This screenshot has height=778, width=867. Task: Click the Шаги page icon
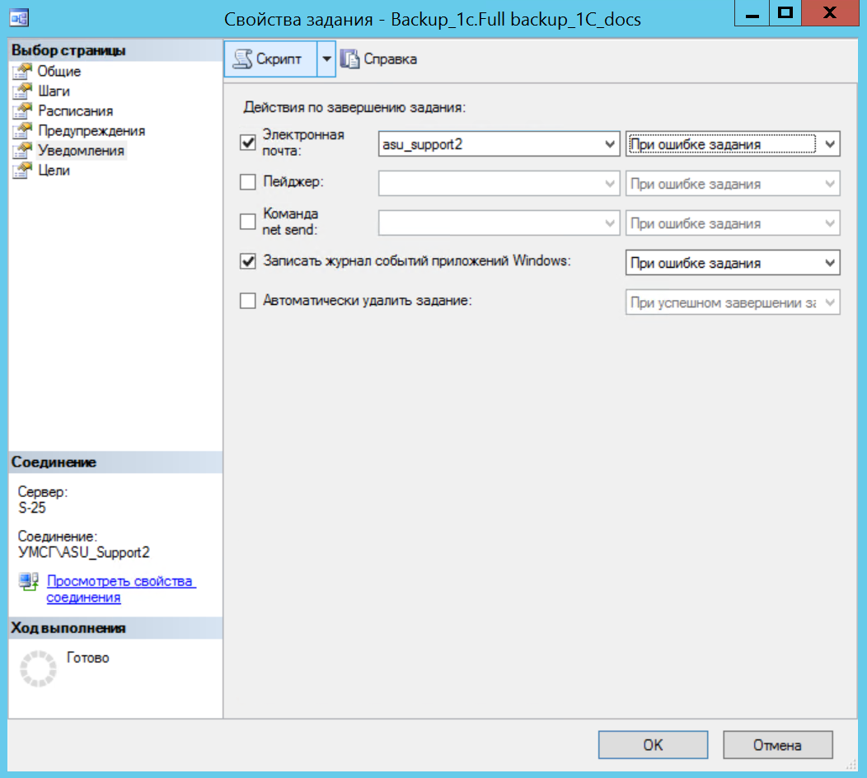coord(22,91)
